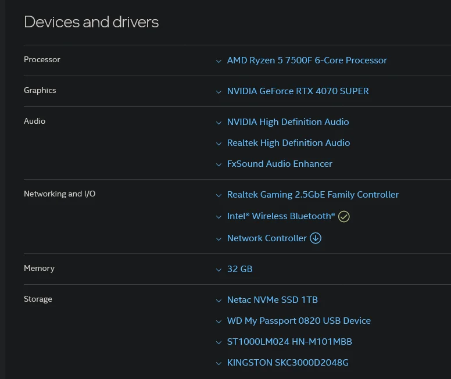Open Realtek Gaming 2.5GbE Family Controller link
The image size is (451, 379).
coord(313,195)
